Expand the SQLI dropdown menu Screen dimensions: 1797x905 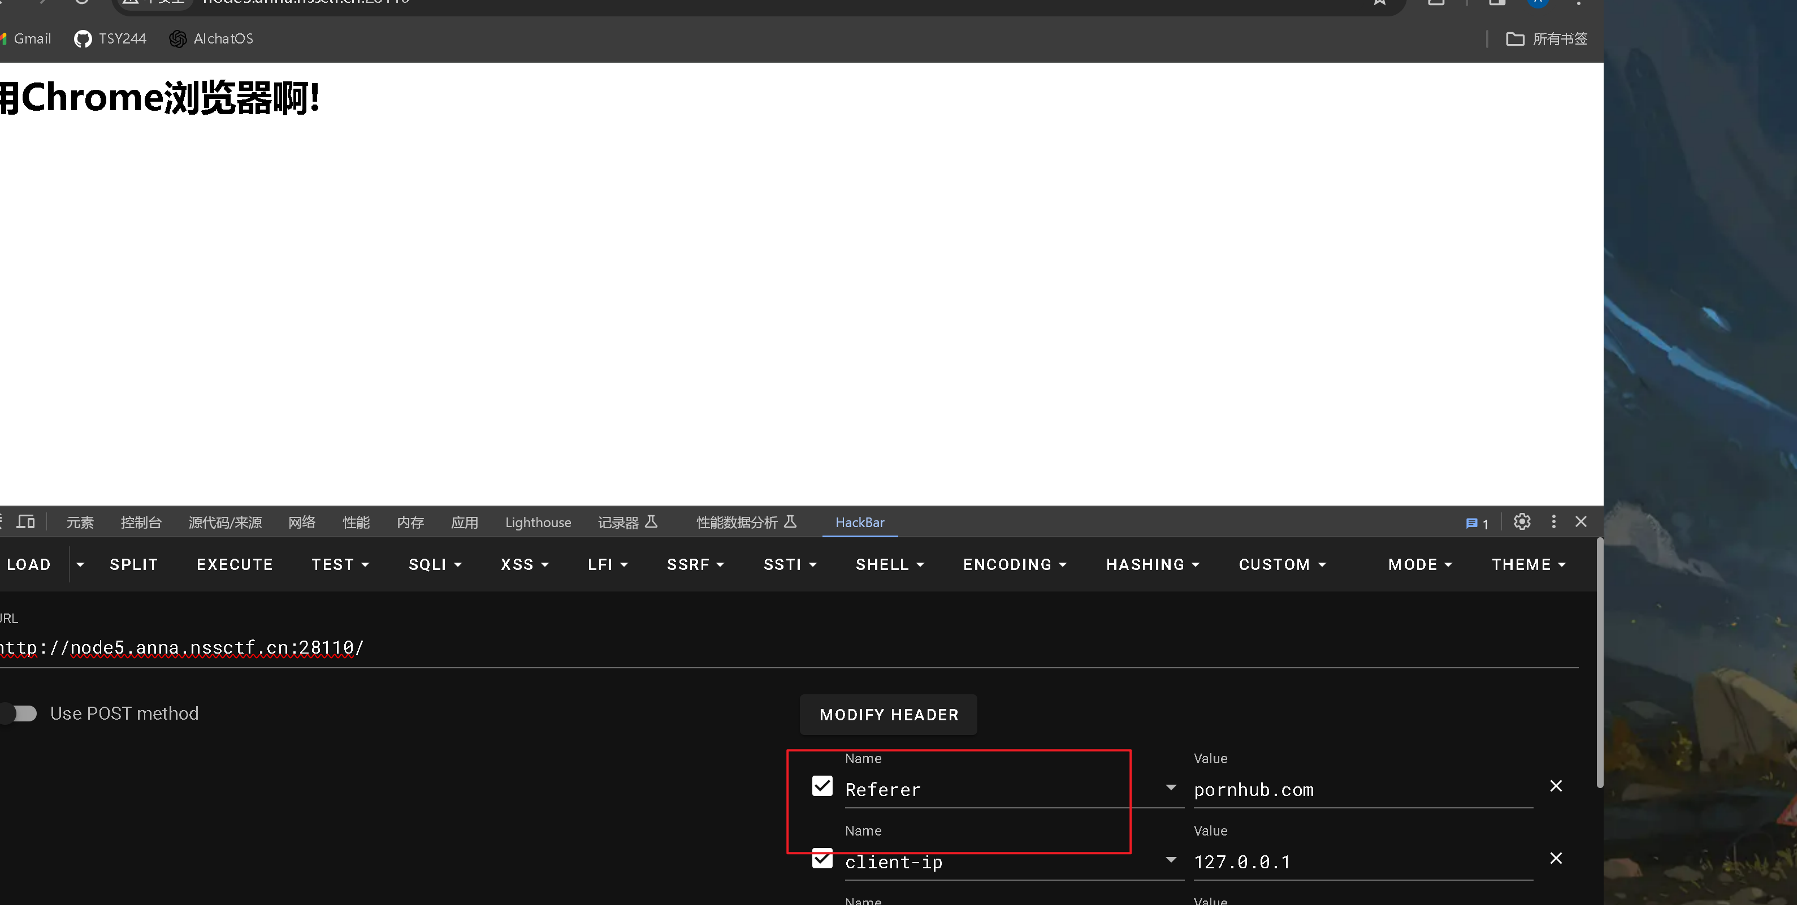click(x=435, y=564)
